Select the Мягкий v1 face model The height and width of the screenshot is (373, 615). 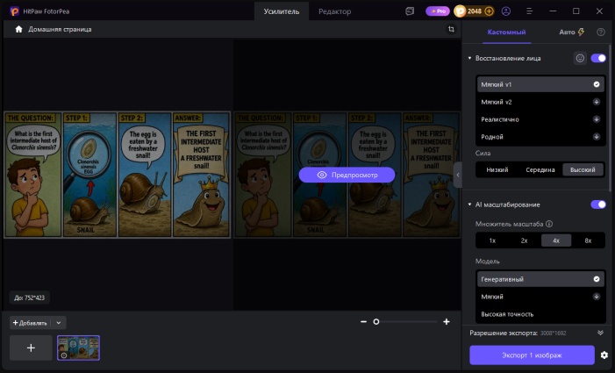click(x=540, y=84)
